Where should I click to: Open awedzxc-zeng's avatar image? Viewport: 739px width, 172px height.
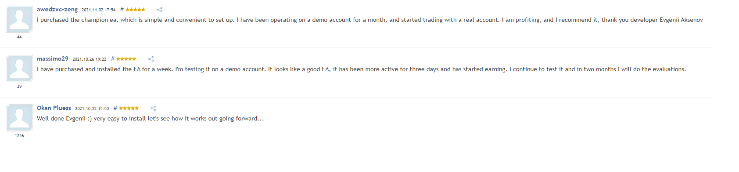coord(19,19)
